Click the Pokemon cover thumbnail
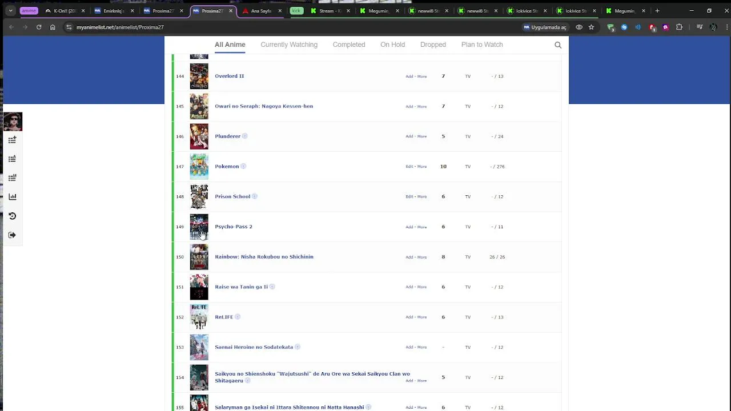 tap(199, 167)
